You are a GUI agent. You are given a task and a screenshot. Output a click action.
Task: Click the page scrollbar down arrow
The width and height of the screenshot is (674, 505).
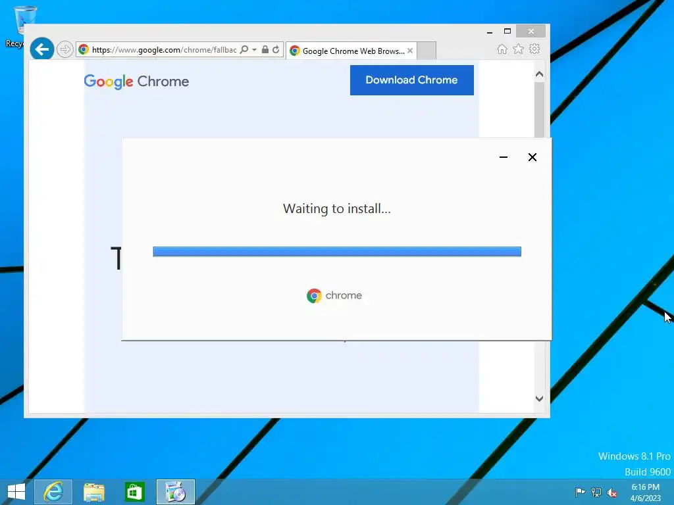click(x=540, y=398)
